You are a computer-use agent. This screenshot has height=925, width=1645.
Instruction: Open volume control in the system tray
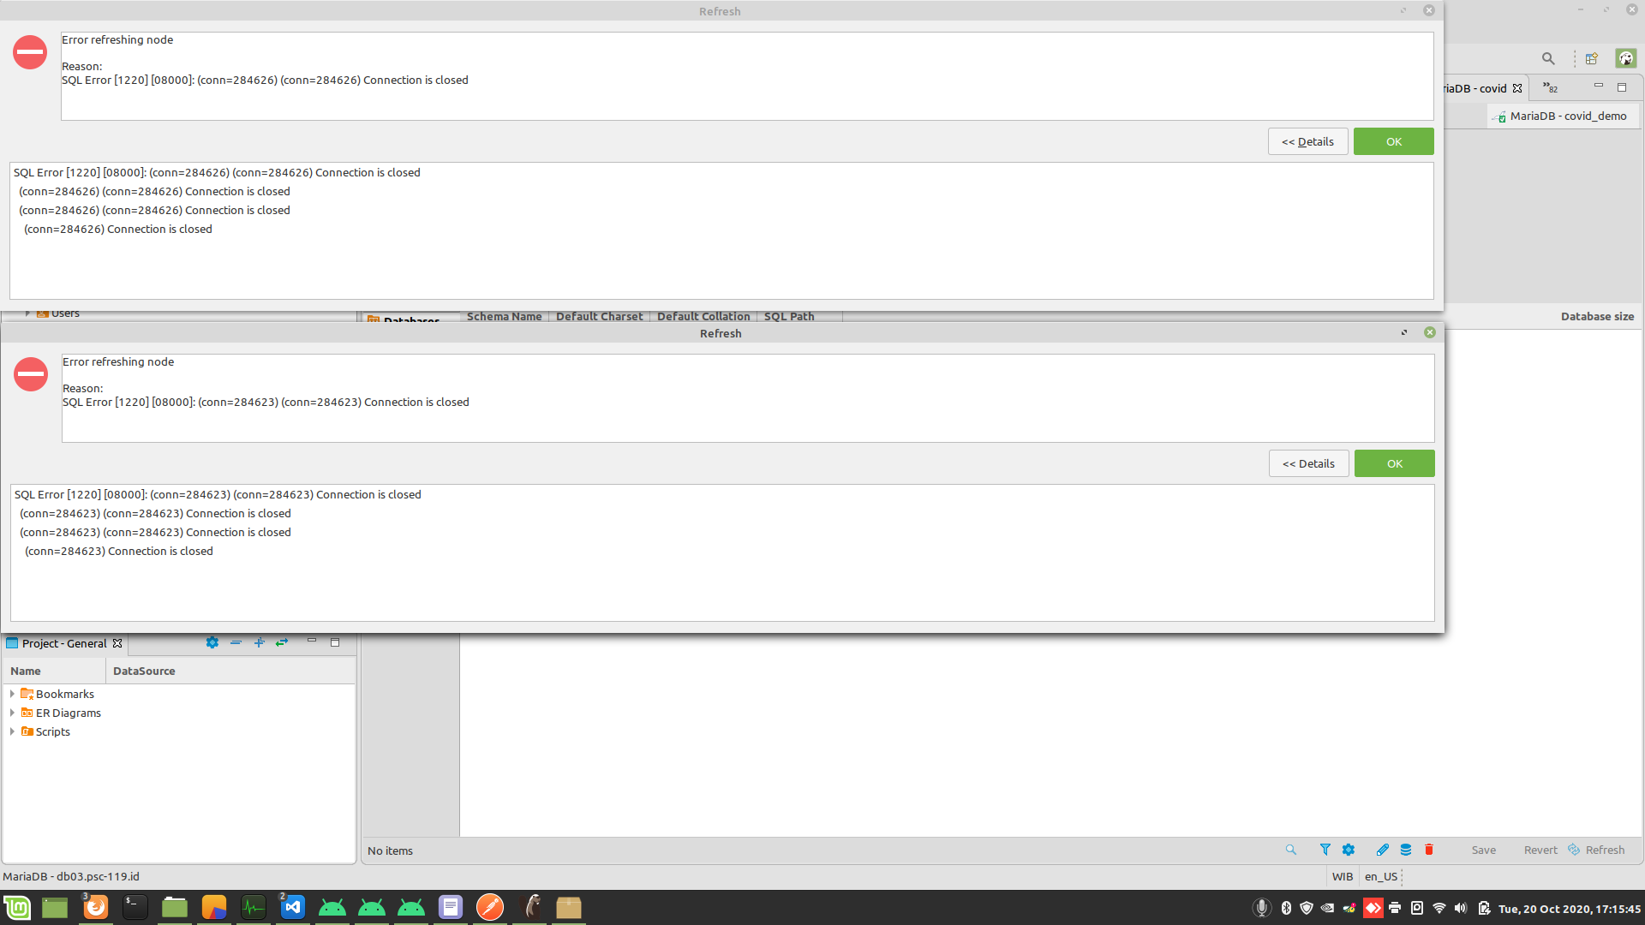click(x=1461, y=907)
